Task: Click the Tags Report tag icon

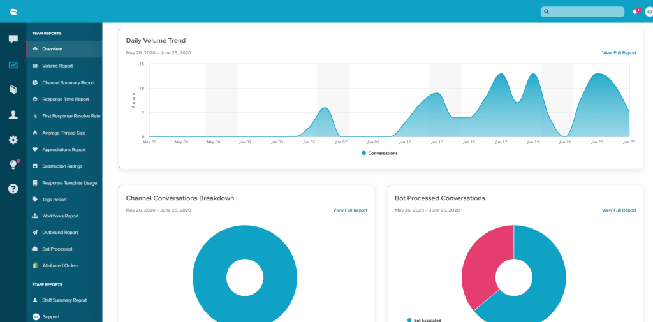Action: [35, 200]
